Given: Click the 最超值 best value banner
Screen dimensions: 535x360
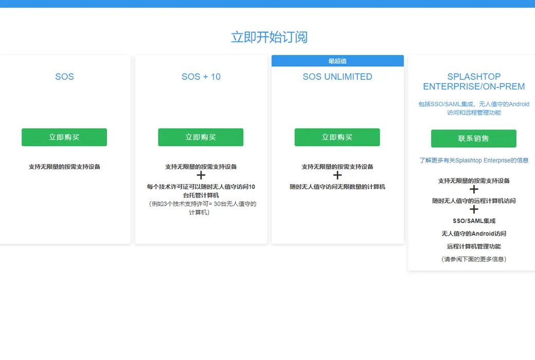Looking at the screenshot, I should [x=337, y=61].
